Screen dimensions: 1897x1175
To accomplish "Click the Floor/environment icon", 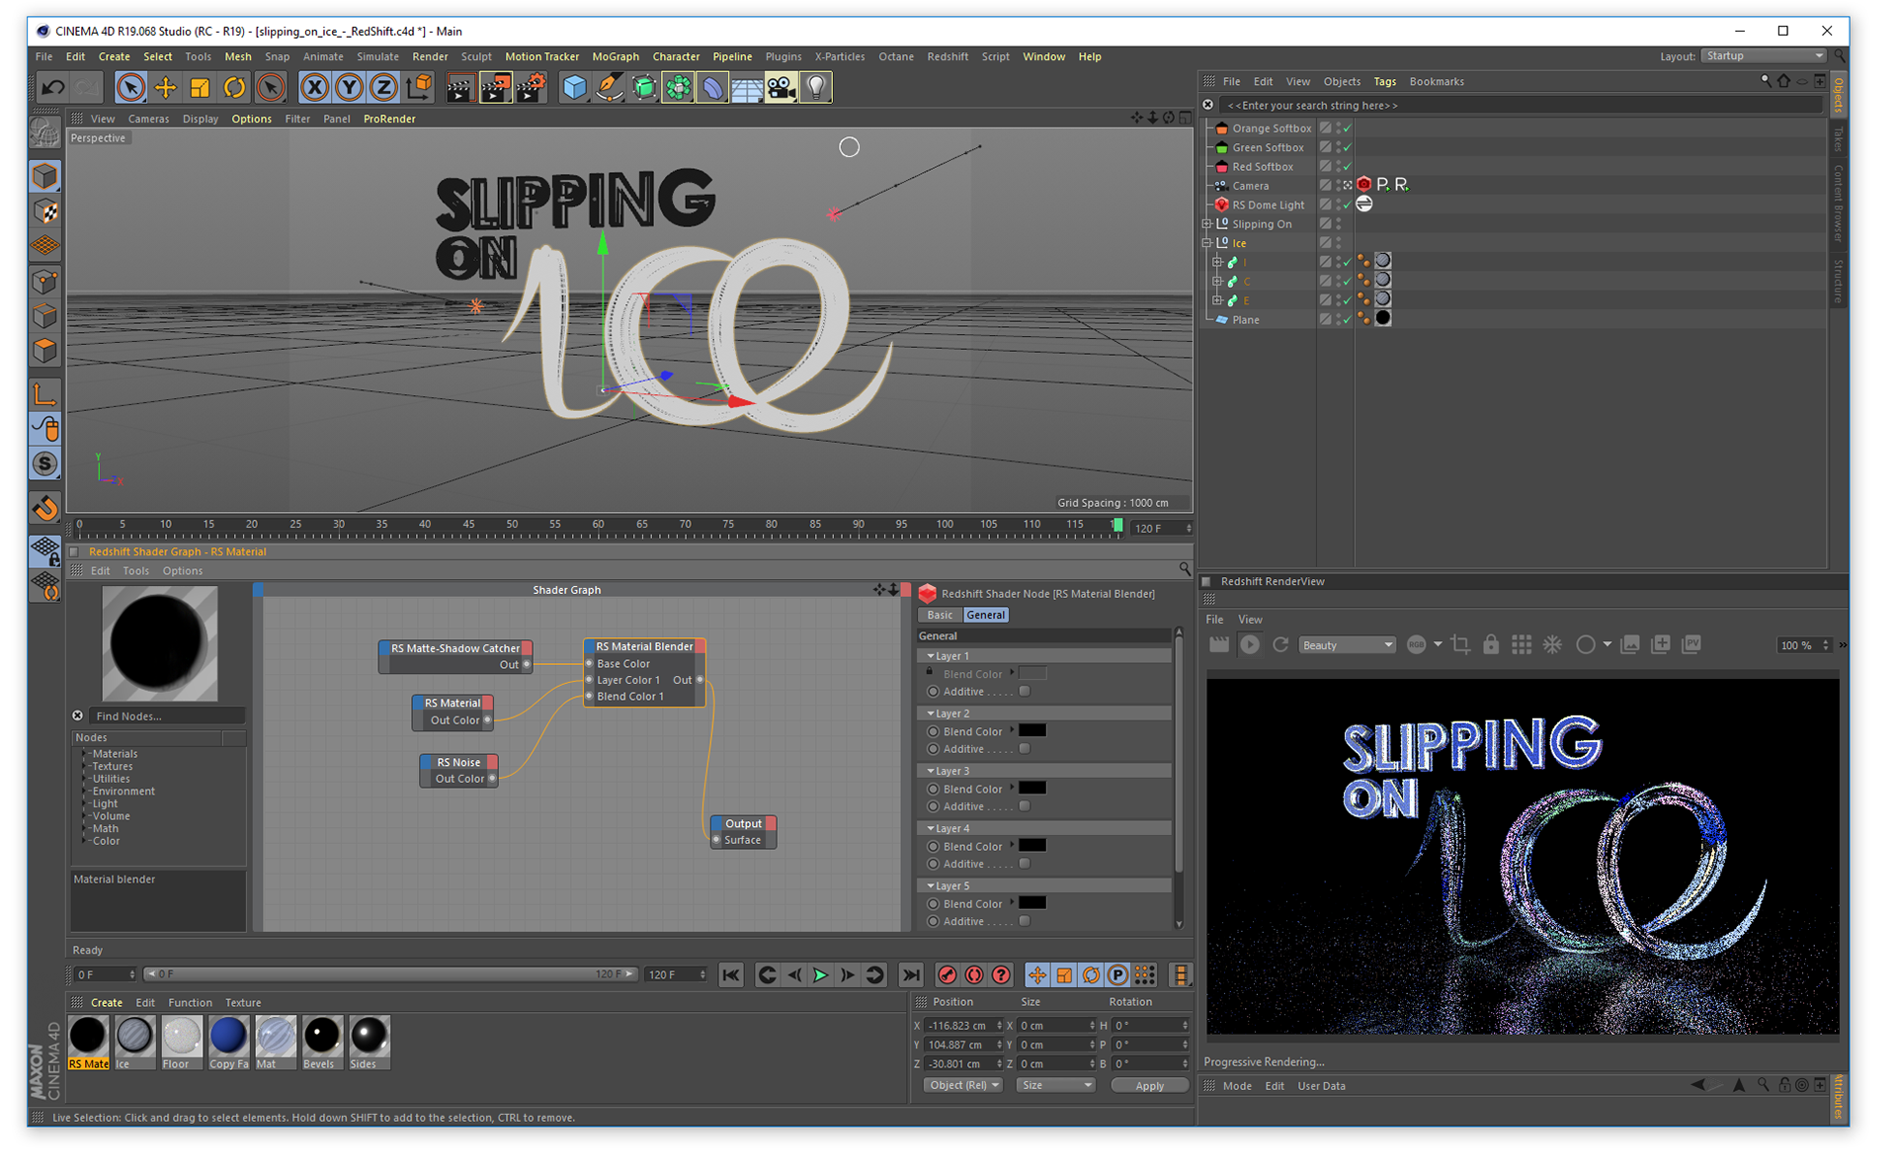I will tap(746, 87).
